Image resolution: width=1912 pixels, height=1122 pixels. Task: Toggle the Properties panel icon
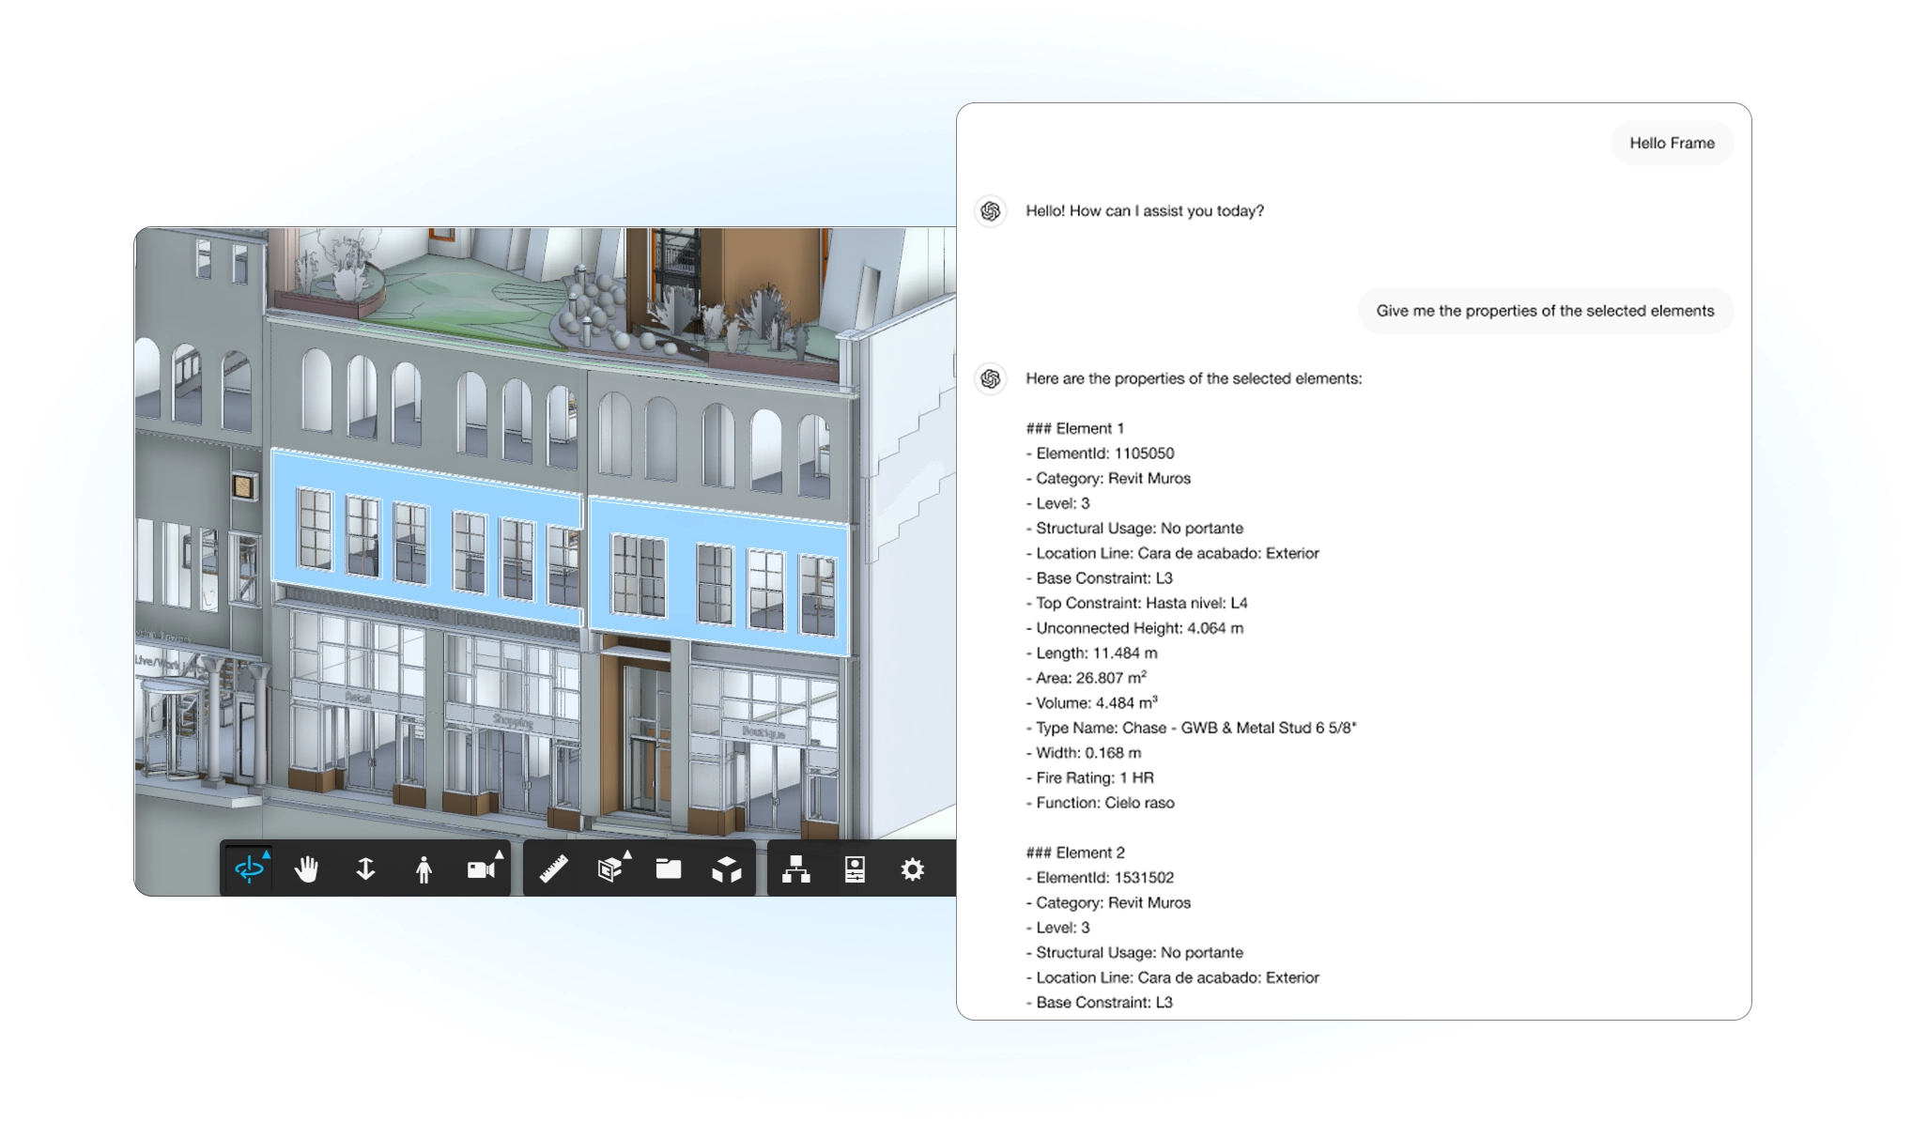(855, 869)
